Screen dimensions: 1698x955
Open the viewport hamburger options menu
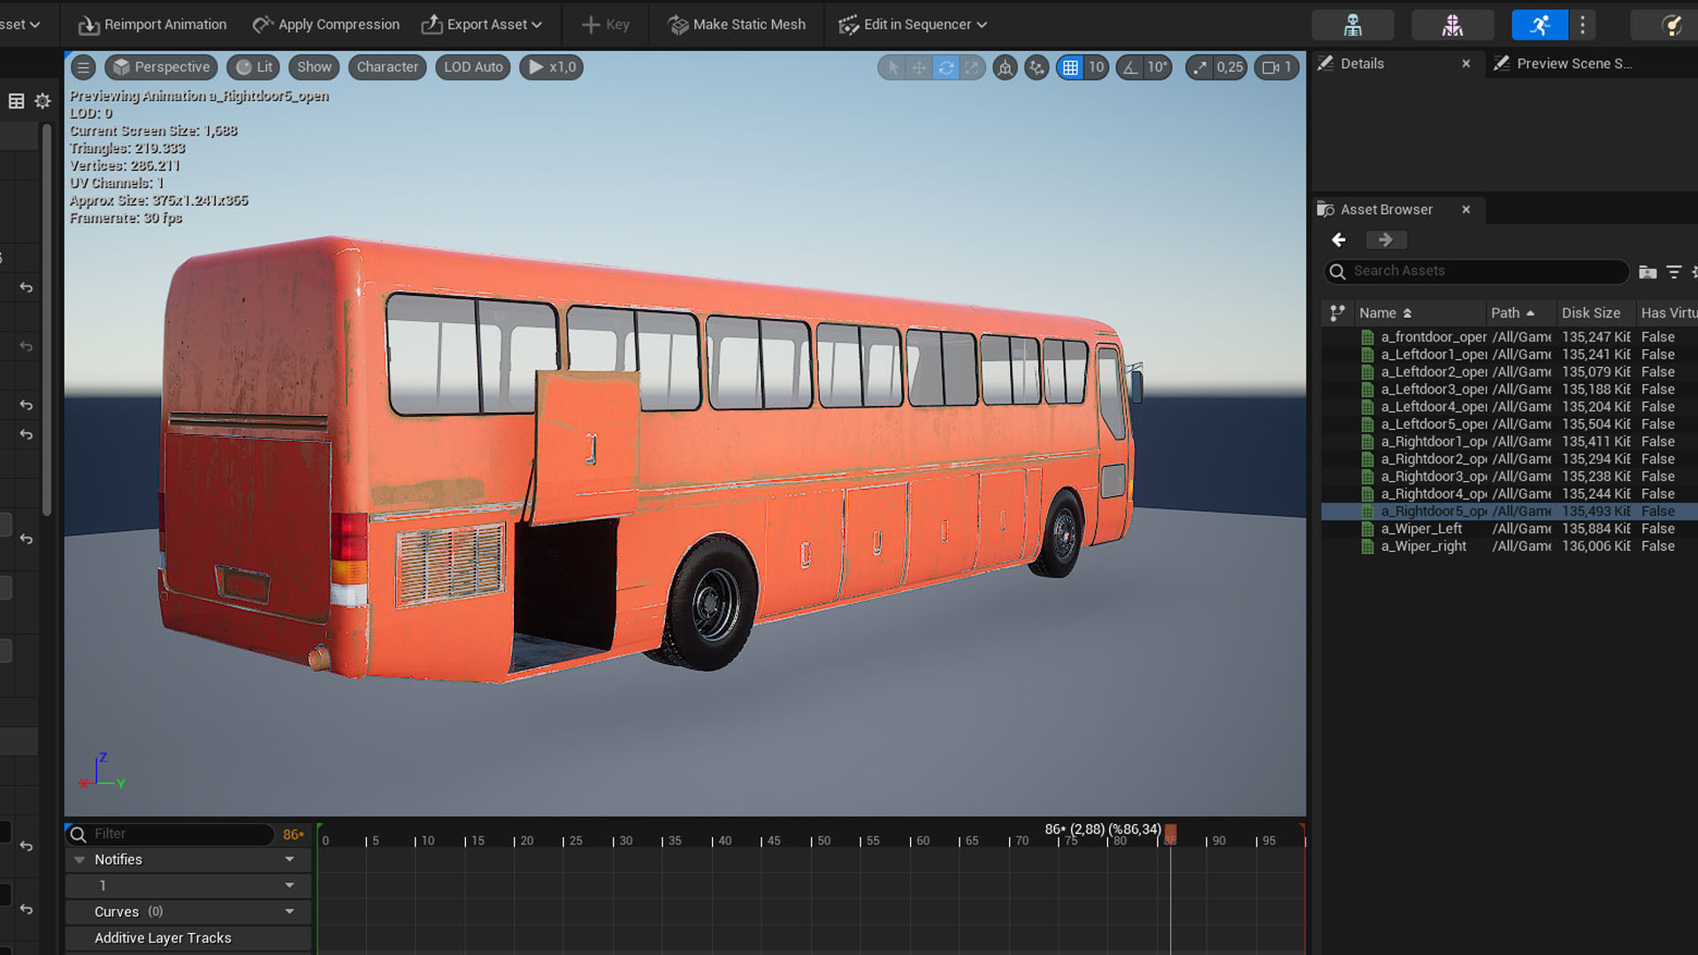[83, 67]
